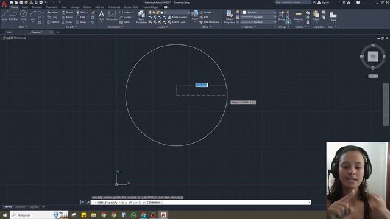The width and height of the screenshot is (390, 219).
Task: Open the linetype ByLayer dropdown
Action: point(258,22)
